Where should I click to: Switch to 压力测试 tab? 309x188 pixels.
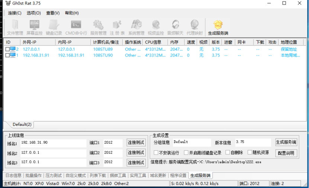tap(54, 175)
